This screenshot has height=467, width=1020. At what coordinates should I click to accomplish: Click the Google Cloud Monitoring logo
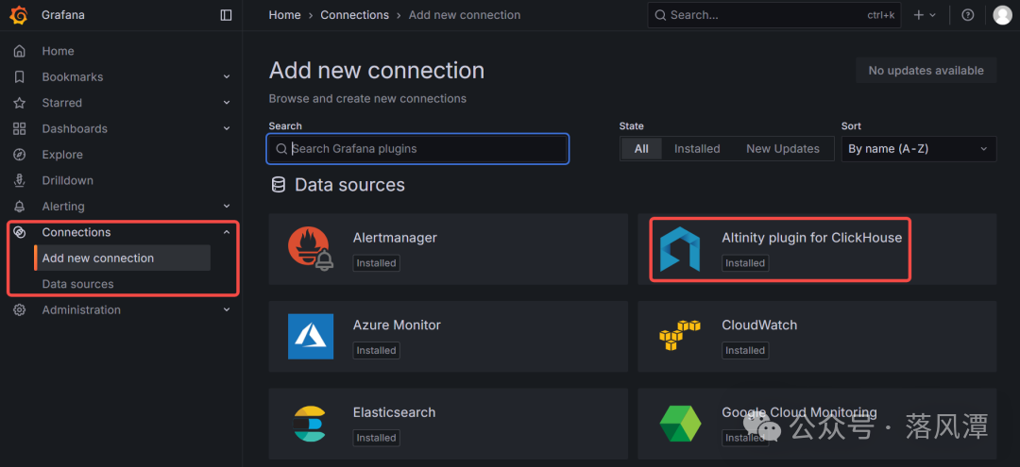click(x=680, y=425)
